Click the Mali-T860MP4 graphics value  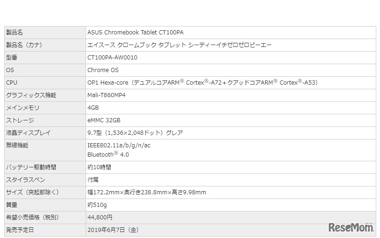[x=107, y=95]
